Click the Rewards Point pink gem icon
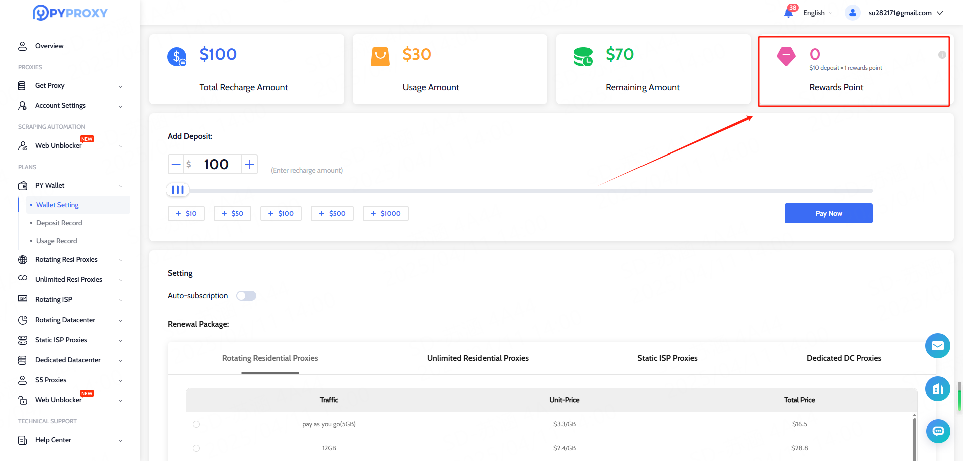 pyautogui.click(x=786, y=56)
